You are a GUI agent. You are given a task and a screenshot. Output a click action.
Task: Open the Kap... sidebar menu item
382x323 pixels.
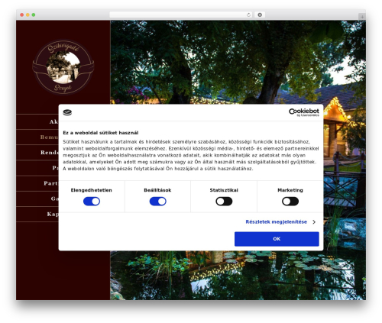coord(37,214)
